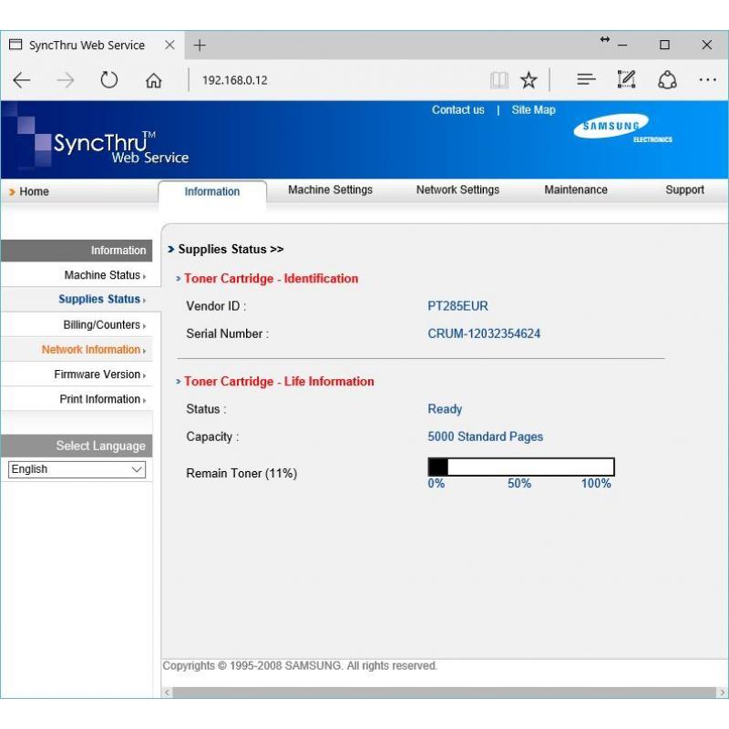Click the SyncThru Web Service logo
Image resolution: width=729 pixels, height=729 pixels.
click(x=121, y=148)
